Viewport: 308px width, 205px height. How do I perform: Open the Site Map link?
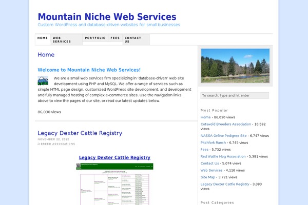(x=208, y=177)
